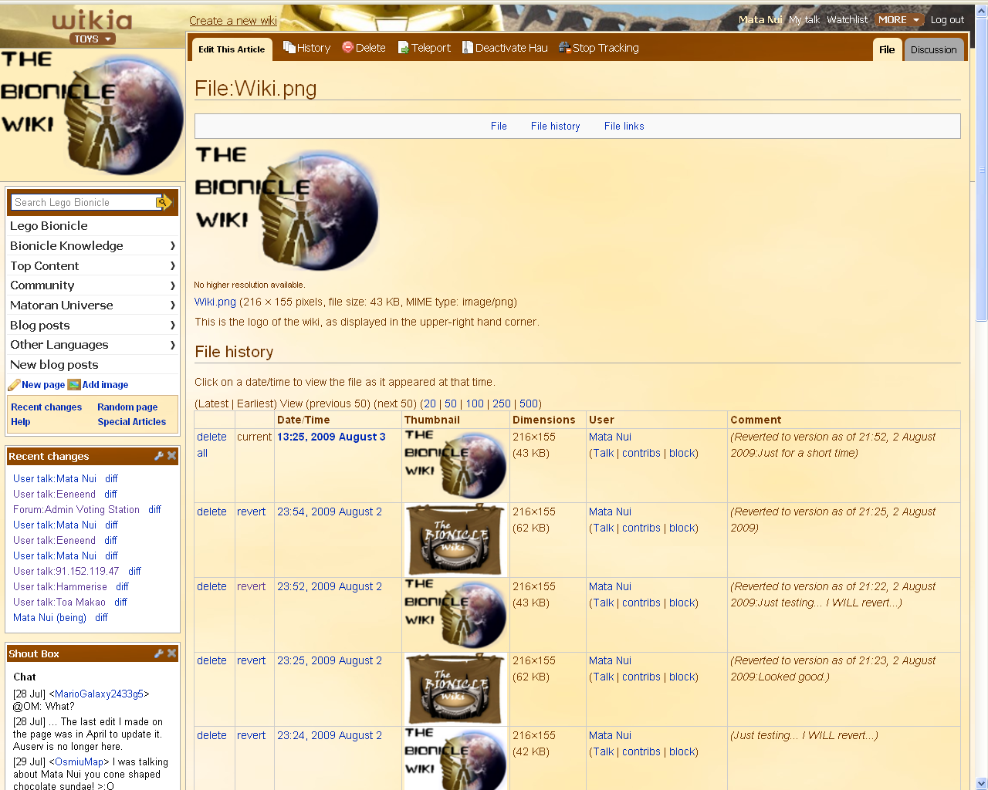988x790 pixels.
Task: Close the Shout Box widget
Action: tap(172, 653)
